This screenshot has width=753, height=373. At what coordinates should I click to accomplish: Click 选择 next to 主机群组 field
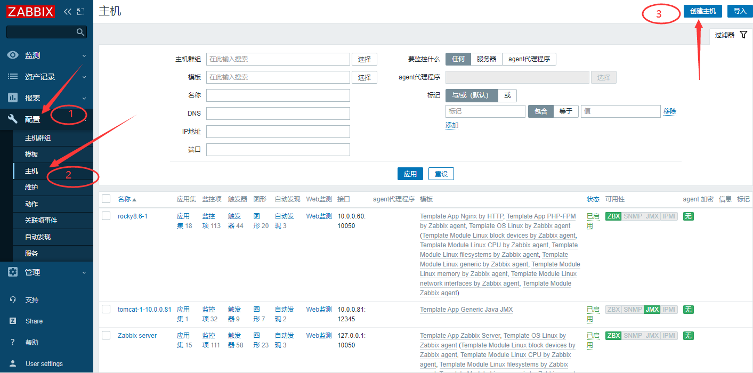[365, 59]
